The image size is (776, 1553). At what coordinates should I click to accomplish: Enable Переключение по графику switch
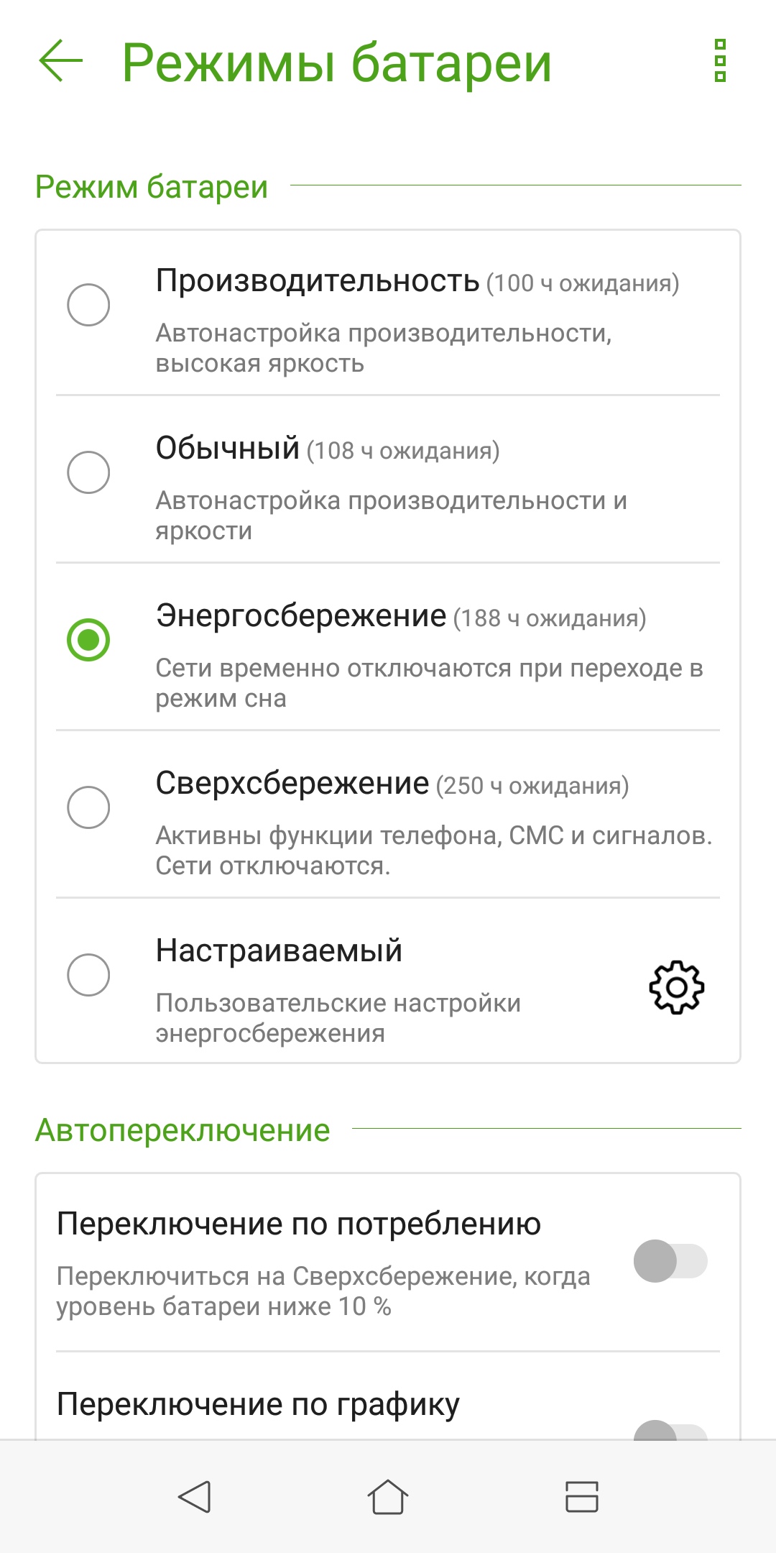[x=670, y=1430]
